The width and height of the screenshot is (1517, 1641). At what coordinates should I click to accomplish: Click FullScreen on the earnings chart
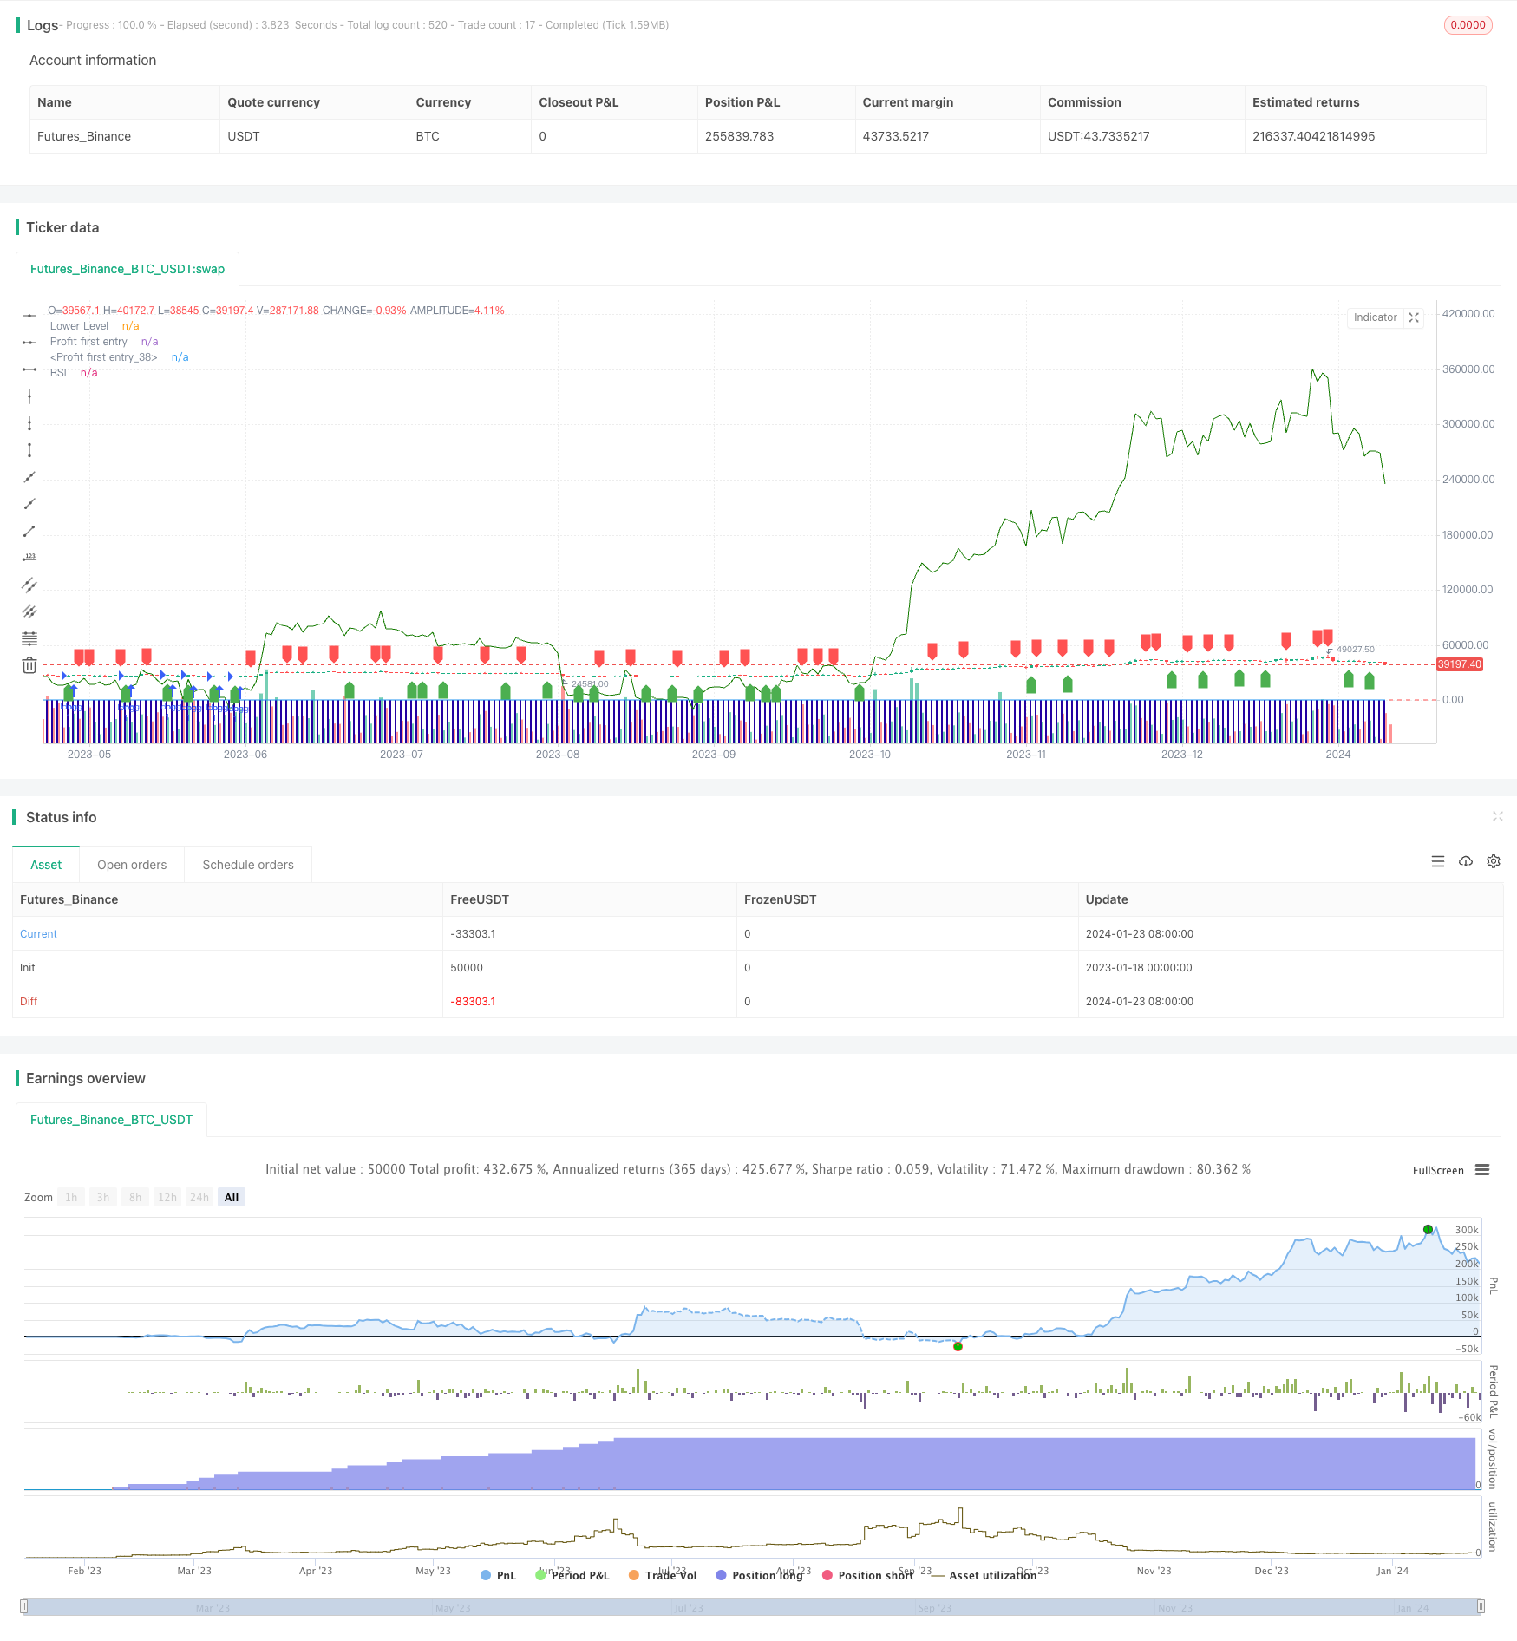click(x=1437, y=1170)
